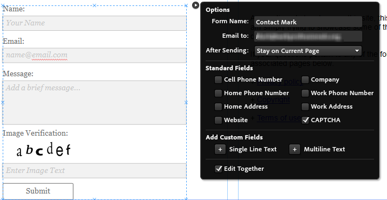Viewport: 387px width, 200px height.
Task: Enable the Website standard field
Action: pos(218,120)
